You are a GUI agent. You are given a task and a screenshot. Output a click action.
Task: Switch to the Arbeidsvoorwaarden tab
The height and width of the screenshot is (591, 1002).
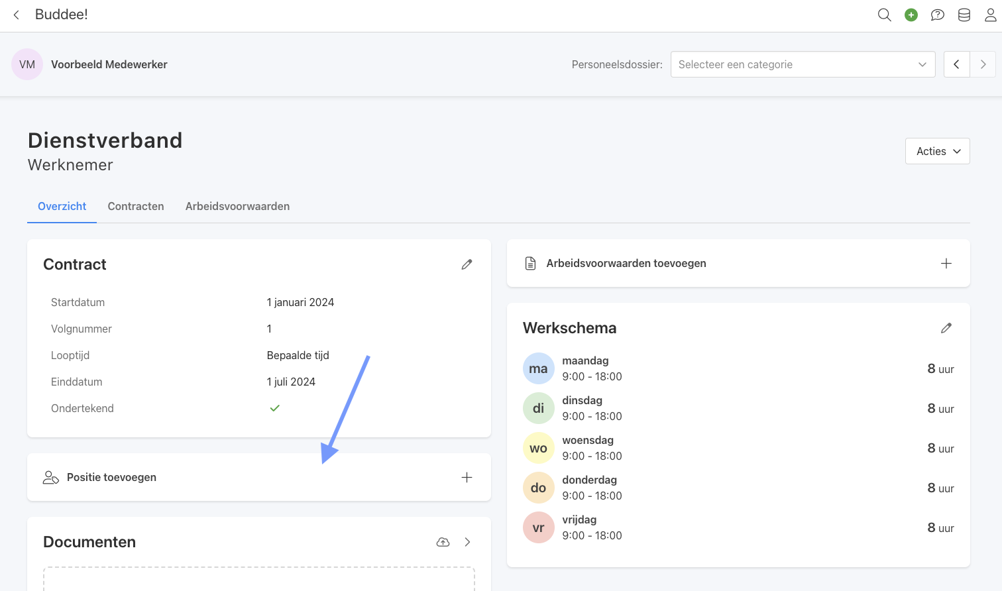237,206
